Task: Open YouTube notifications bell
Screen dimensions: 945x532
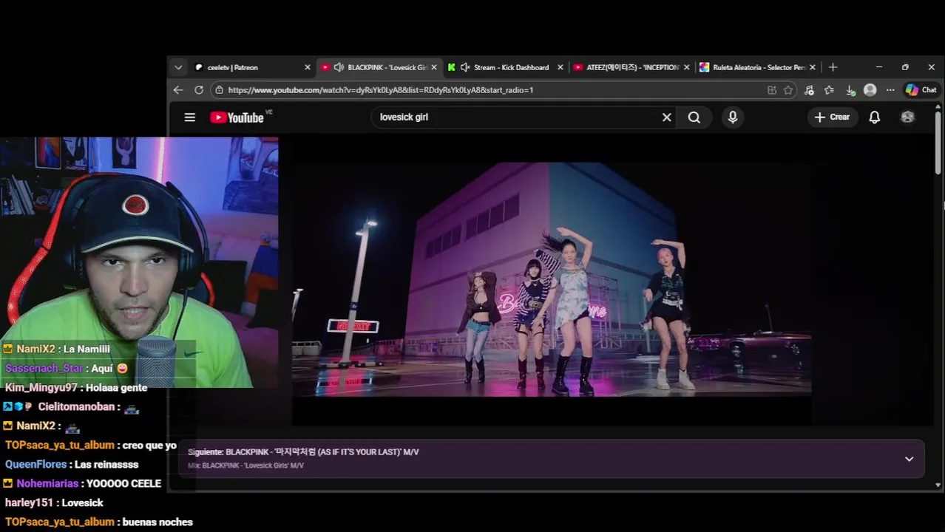Action: (x=874, y=117)
